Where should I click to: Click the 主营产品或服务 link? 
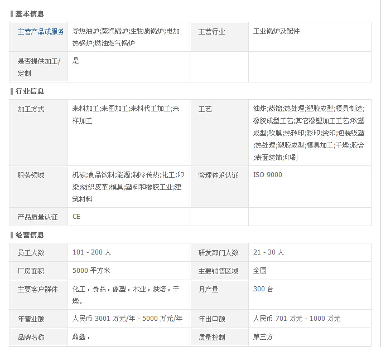coord(41,32)
